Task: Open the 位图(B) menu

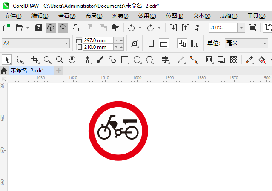Action: point(175,16)
